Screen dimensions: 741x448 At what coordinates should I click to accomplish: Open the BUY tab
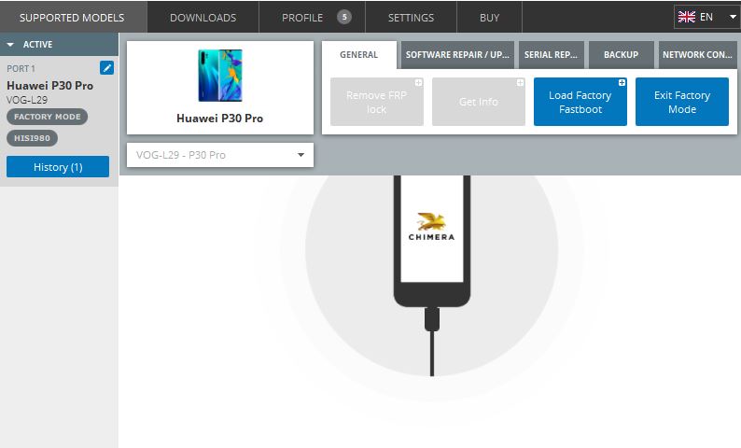tap(490, 18)
